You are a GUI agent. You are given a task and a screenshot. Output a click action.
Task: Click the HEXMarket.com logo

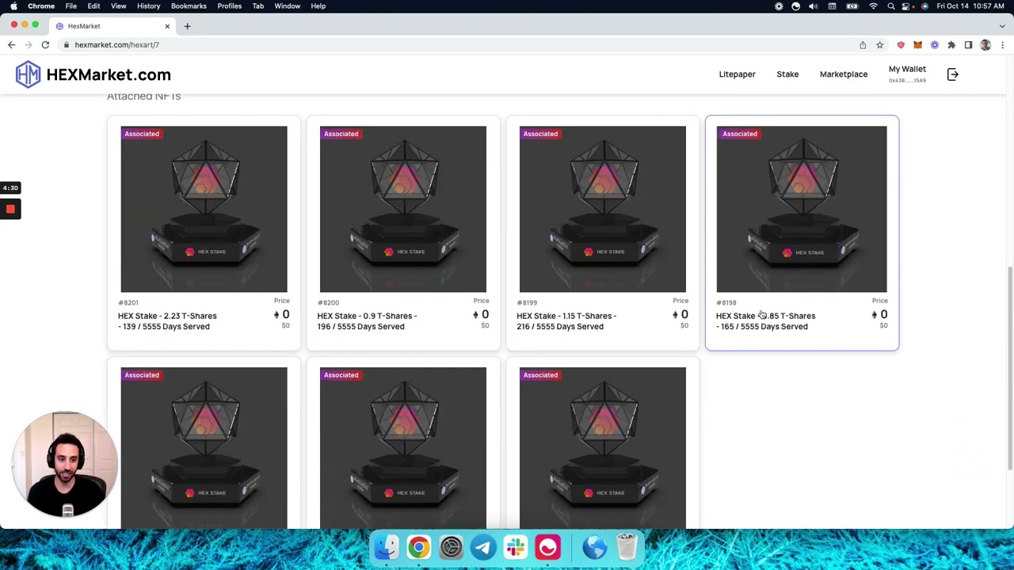pyautogui.click(x=93, y=74)
